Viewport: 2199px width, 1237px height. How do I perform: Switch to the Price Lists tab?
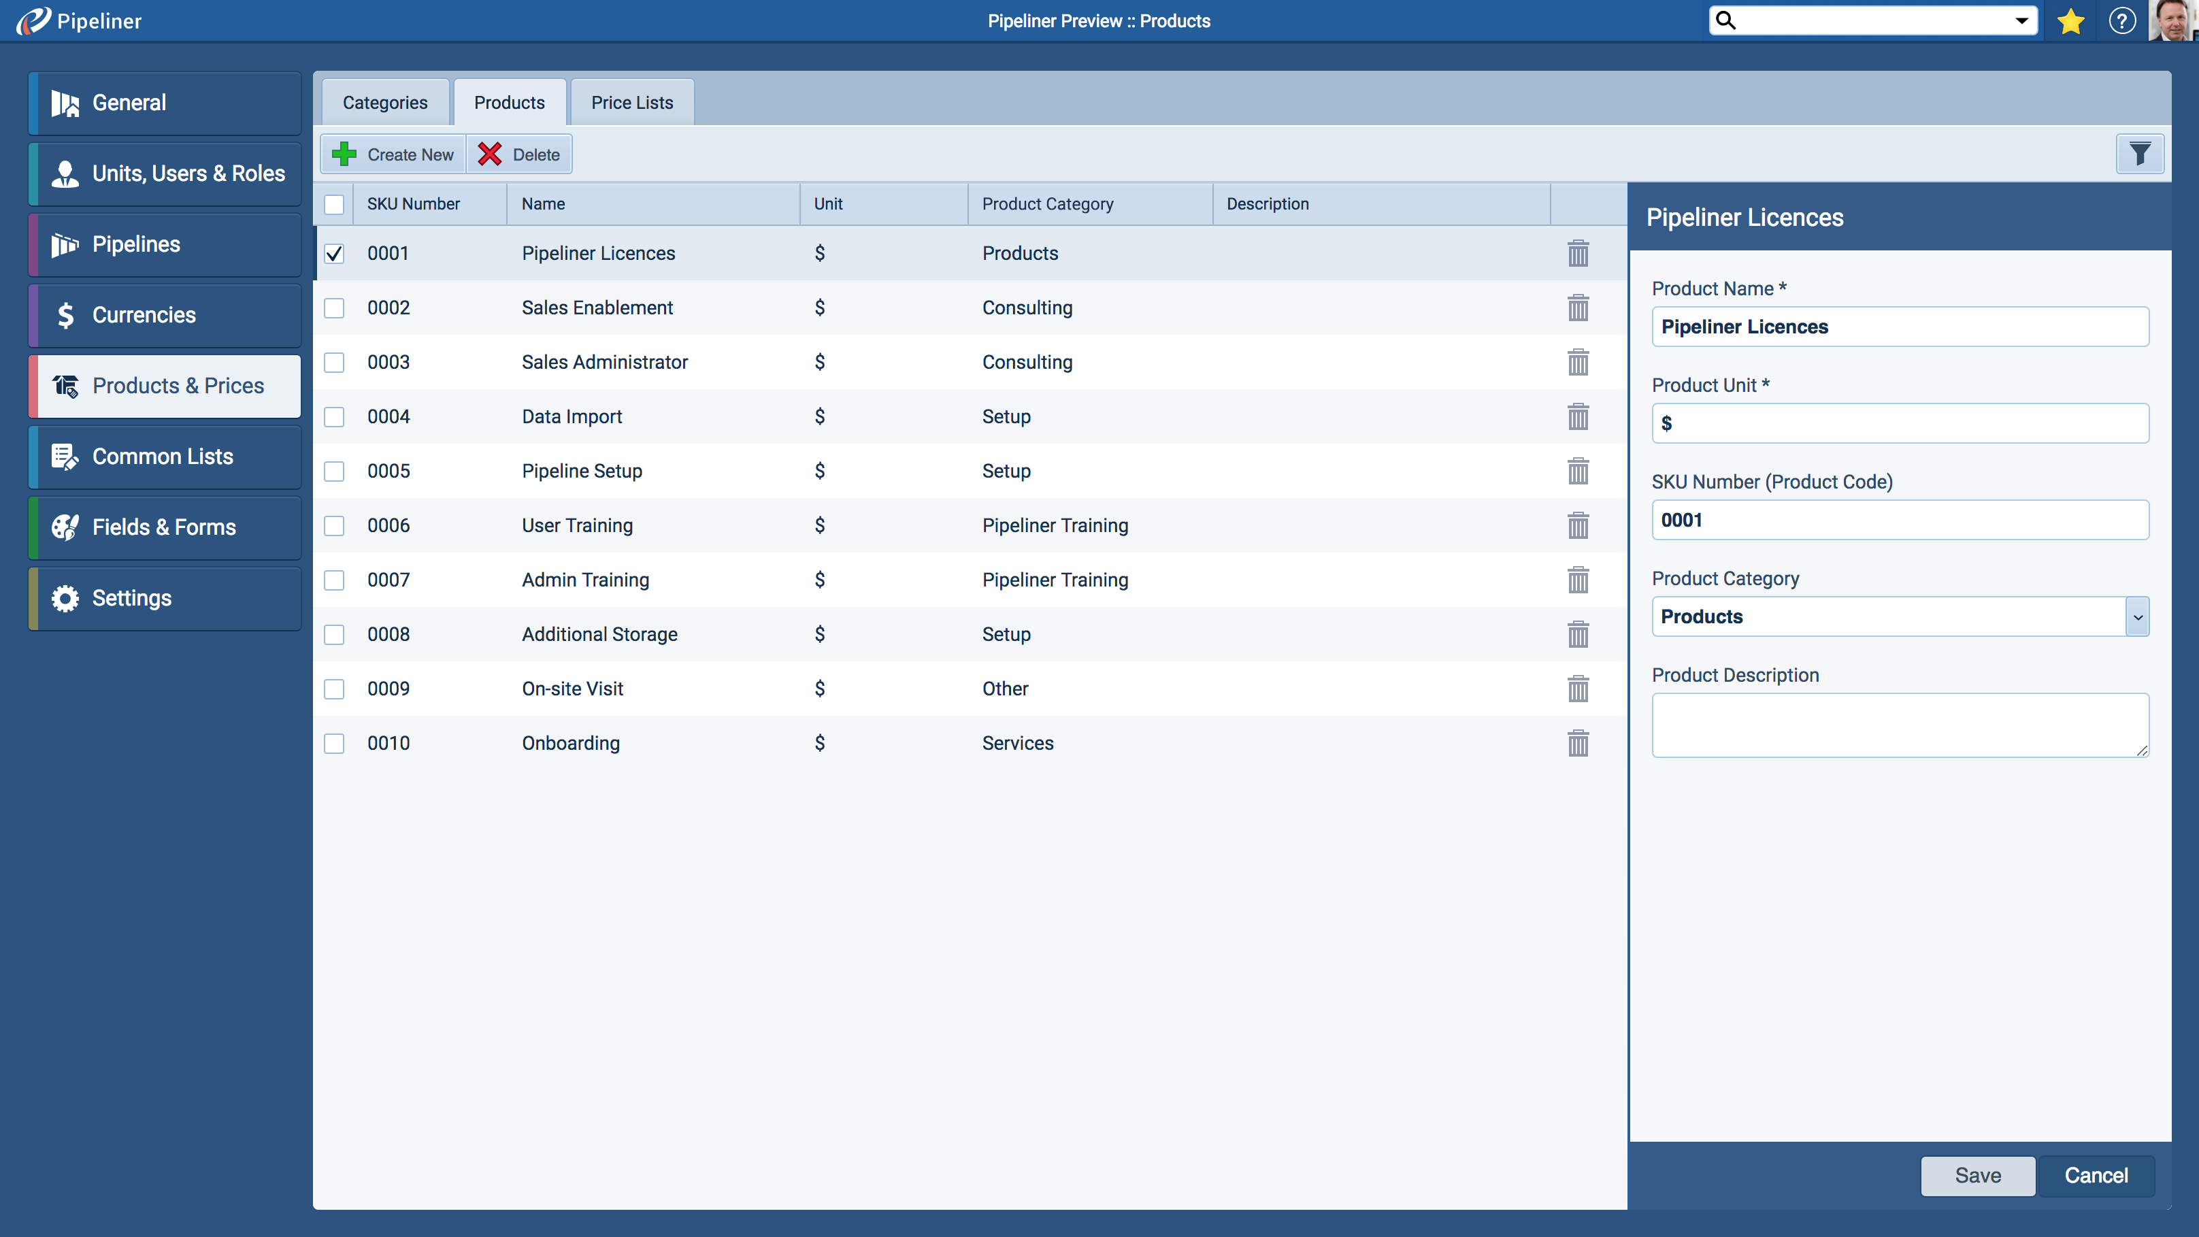point(631,103)
